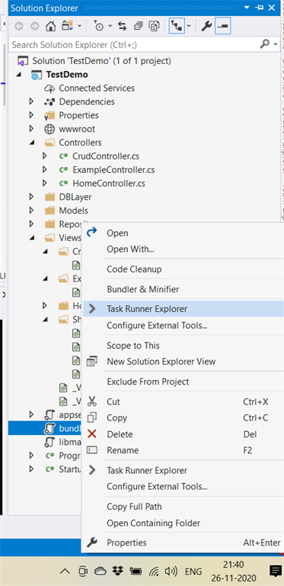Click the Back navigation arrow icon
Image resolution: width=284 pixels, height=586 pixels.
(x=18, y=26)
